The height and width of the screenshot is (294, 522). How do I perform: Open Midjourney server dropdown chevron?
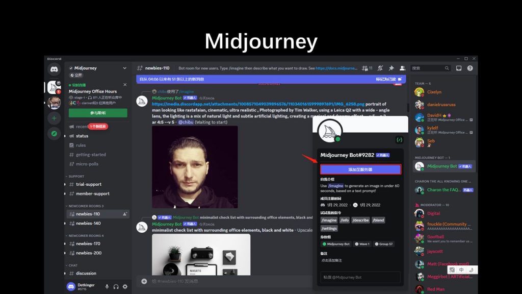tap(124, 68)
